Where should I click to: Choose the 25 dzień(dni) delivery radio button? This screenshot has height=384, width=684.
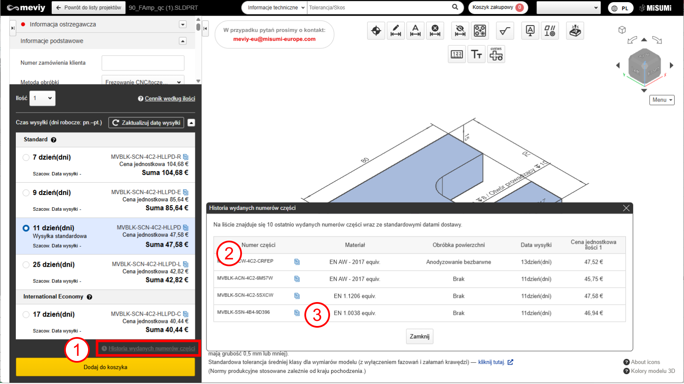[x=26, y=265]
